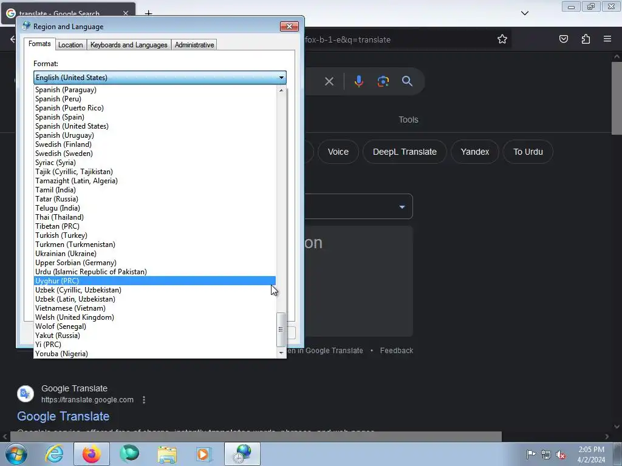Click the Google Translate result favicon
The width and height of the screenshot is (622, 466).
tap(26, 393)
